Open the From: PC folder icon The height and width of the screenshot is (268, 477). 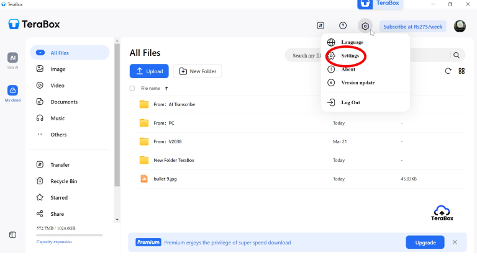[x=144, y=123]
